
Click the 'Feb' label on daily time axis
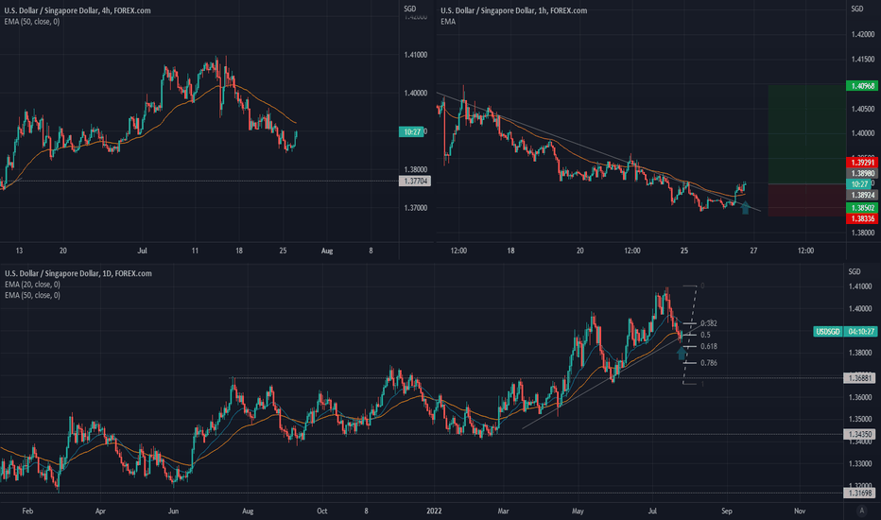click(27, 511)
